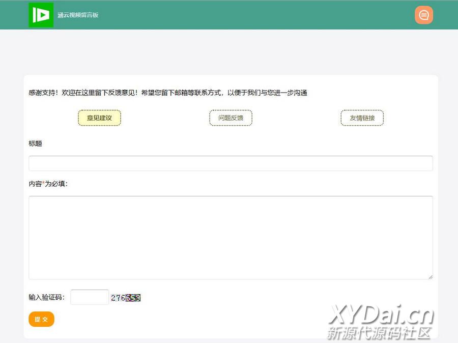458x343 pixels.
Task: Click the red required asterisk
Action: tap(44, 184)
